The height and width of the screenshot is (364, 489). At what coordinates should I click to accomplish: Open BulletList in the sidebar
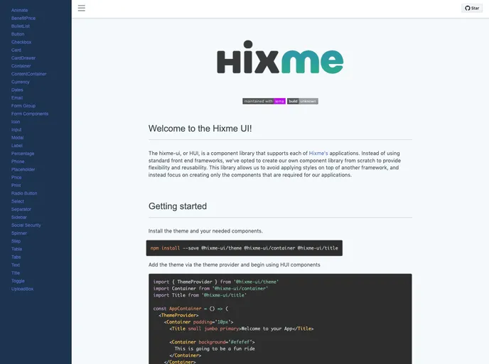[21, 26]
